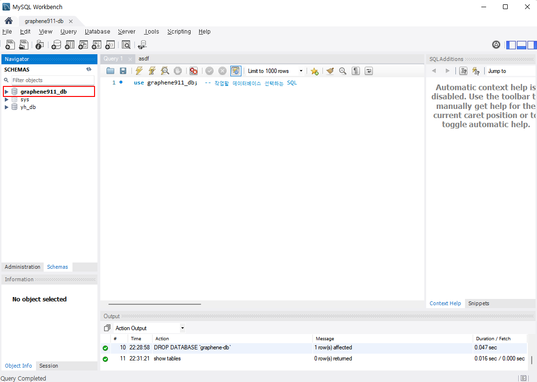Create a new schema in connected server

pos(56,45)
